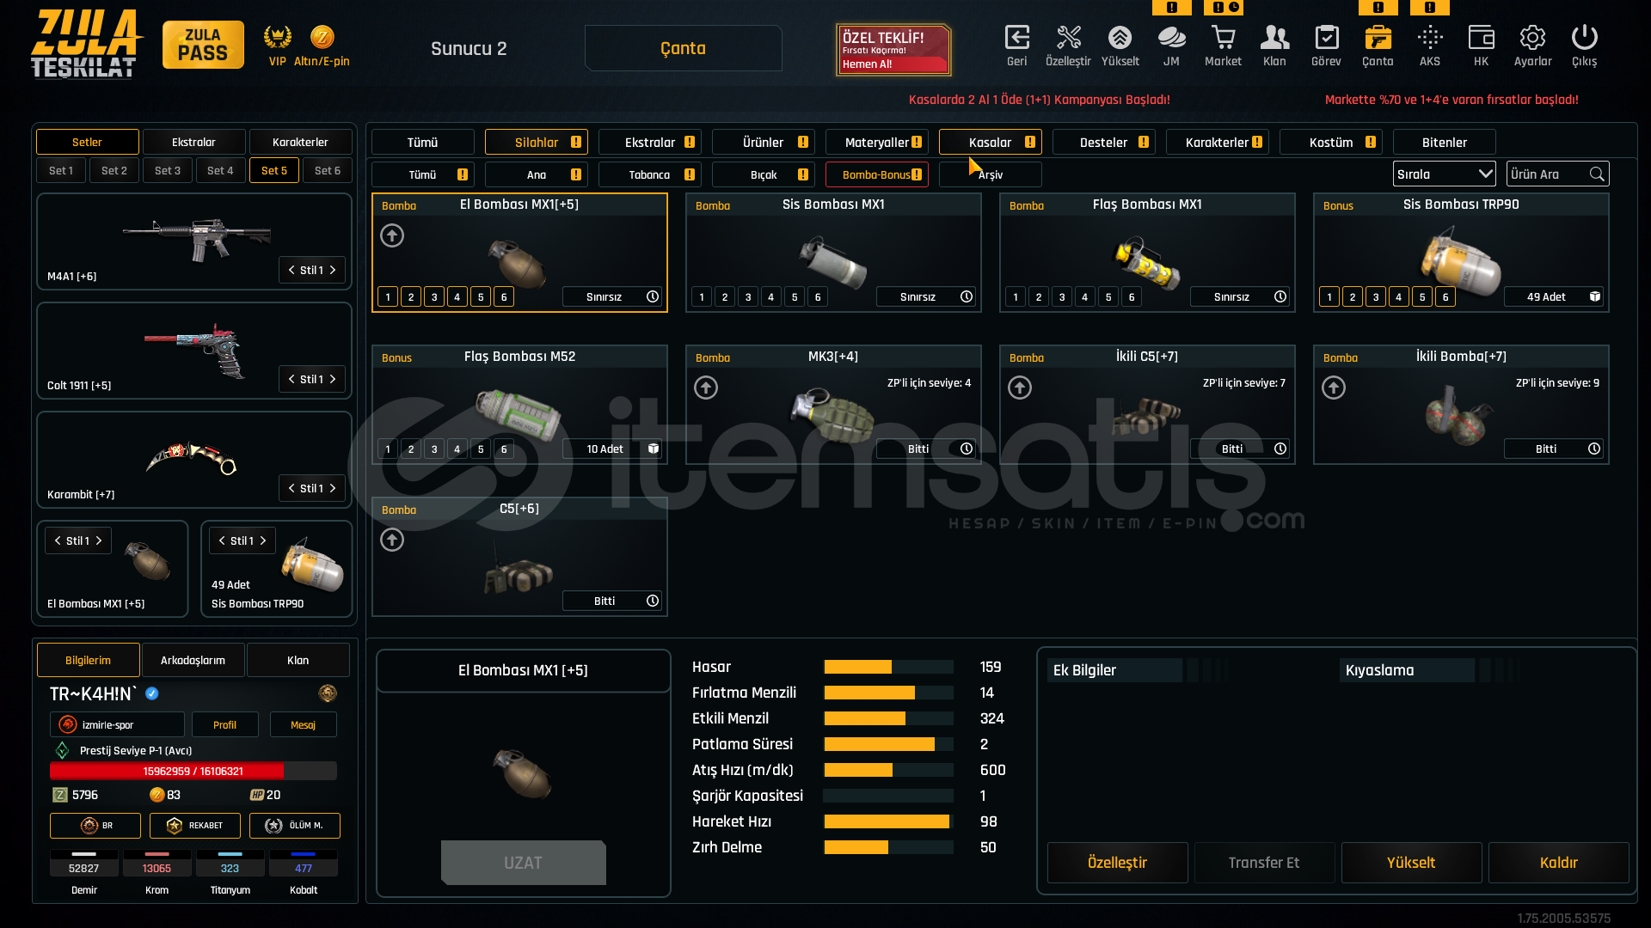Open the Klan icon in top bar

coord(1274,38)
